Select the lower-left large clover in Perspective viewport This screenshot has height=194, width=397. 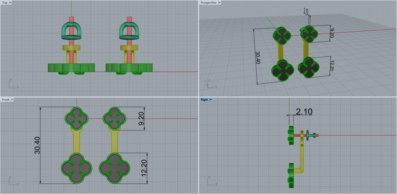coord(283,71)
